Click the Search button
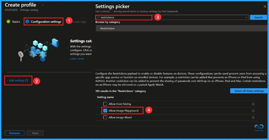269x140 pixels. tap(258, 17)
